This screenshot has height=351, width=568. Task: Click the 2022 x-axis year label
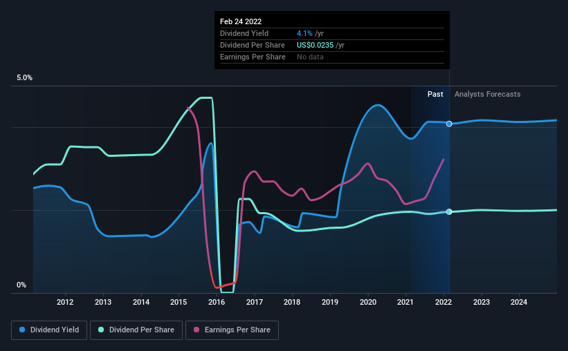point(443,302)
